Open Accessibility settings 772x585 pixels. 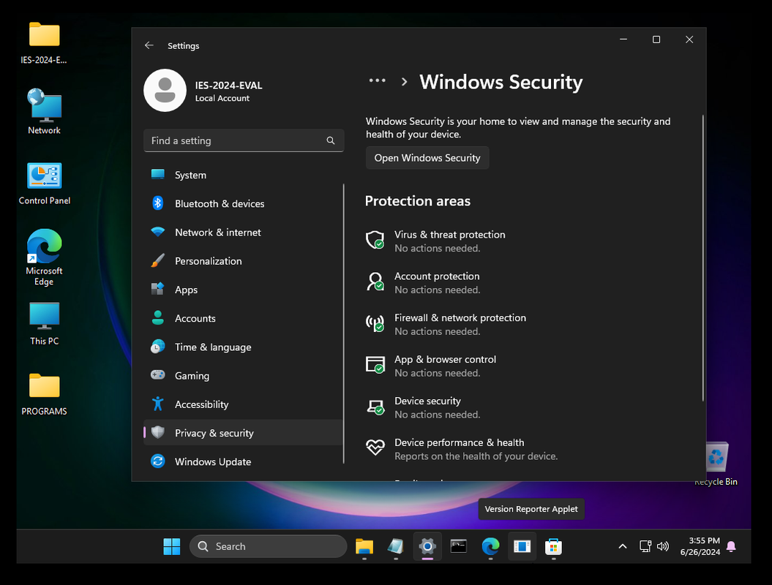point(243,404)
